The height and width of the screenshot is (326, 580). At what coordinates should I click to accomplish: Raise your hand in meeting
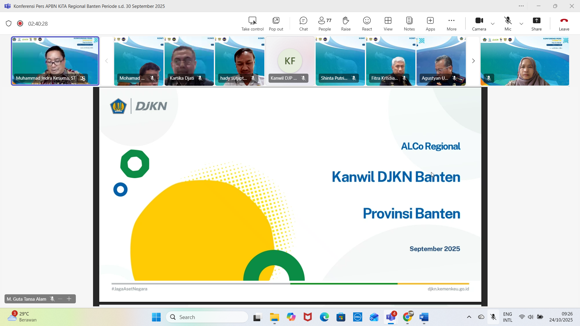346,24
